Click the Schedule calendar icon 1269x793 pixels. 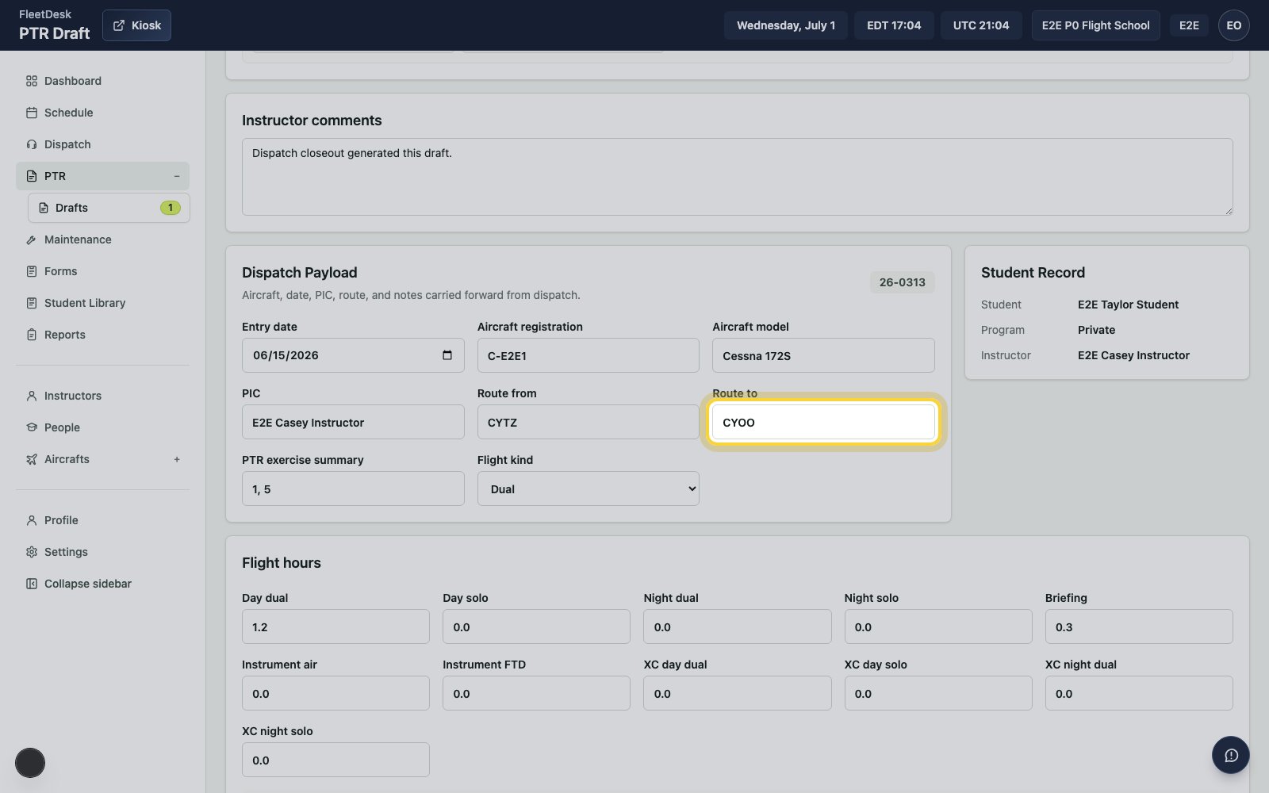(x=32, y=113)
